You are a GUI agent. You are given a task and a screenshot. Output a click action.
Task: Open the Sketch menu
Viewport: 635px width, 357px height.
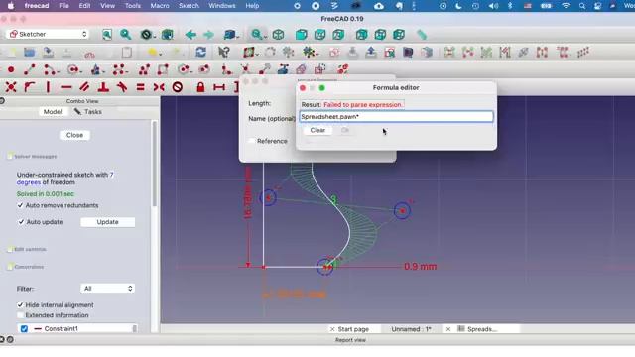tap(189, 6)
